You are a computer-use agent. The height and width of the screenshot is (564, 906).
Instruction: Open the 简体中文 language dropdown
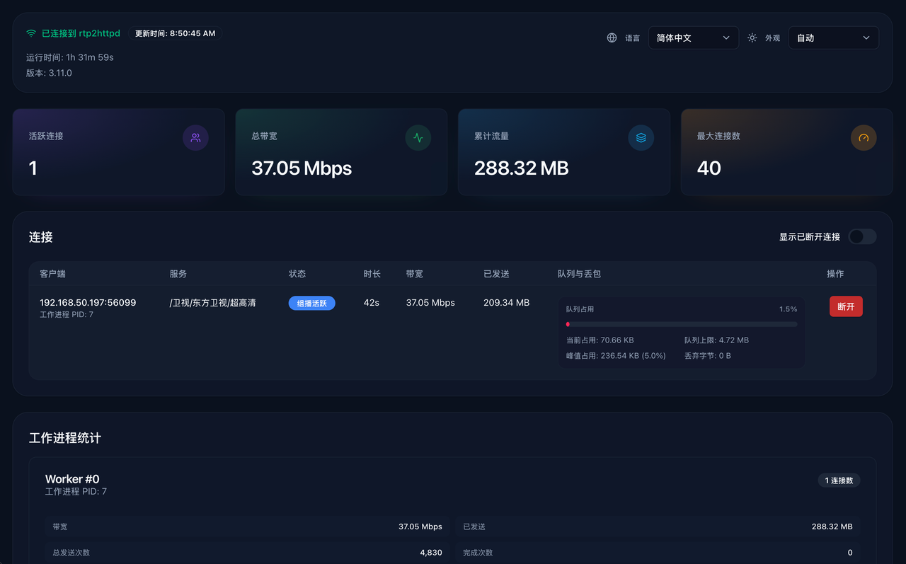(x=692, y=38)
